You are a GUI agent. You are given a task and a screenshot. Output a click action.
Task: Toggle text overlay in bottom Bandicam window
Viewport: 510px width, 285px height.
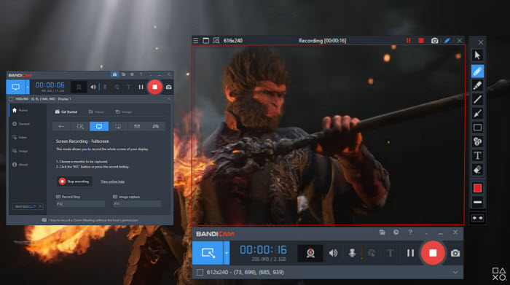tap(391, 253)
